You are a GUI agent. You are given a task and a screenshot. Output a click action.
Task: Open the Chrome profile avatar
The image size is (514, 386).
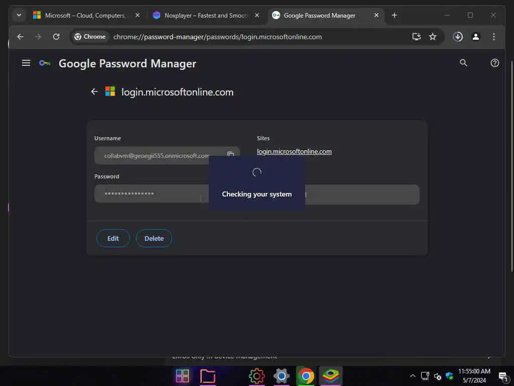(476, 37)
